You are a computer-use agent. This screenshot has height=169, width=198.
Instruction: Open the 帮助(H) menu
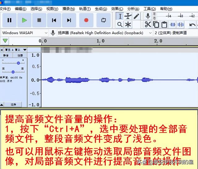[166, 9]
